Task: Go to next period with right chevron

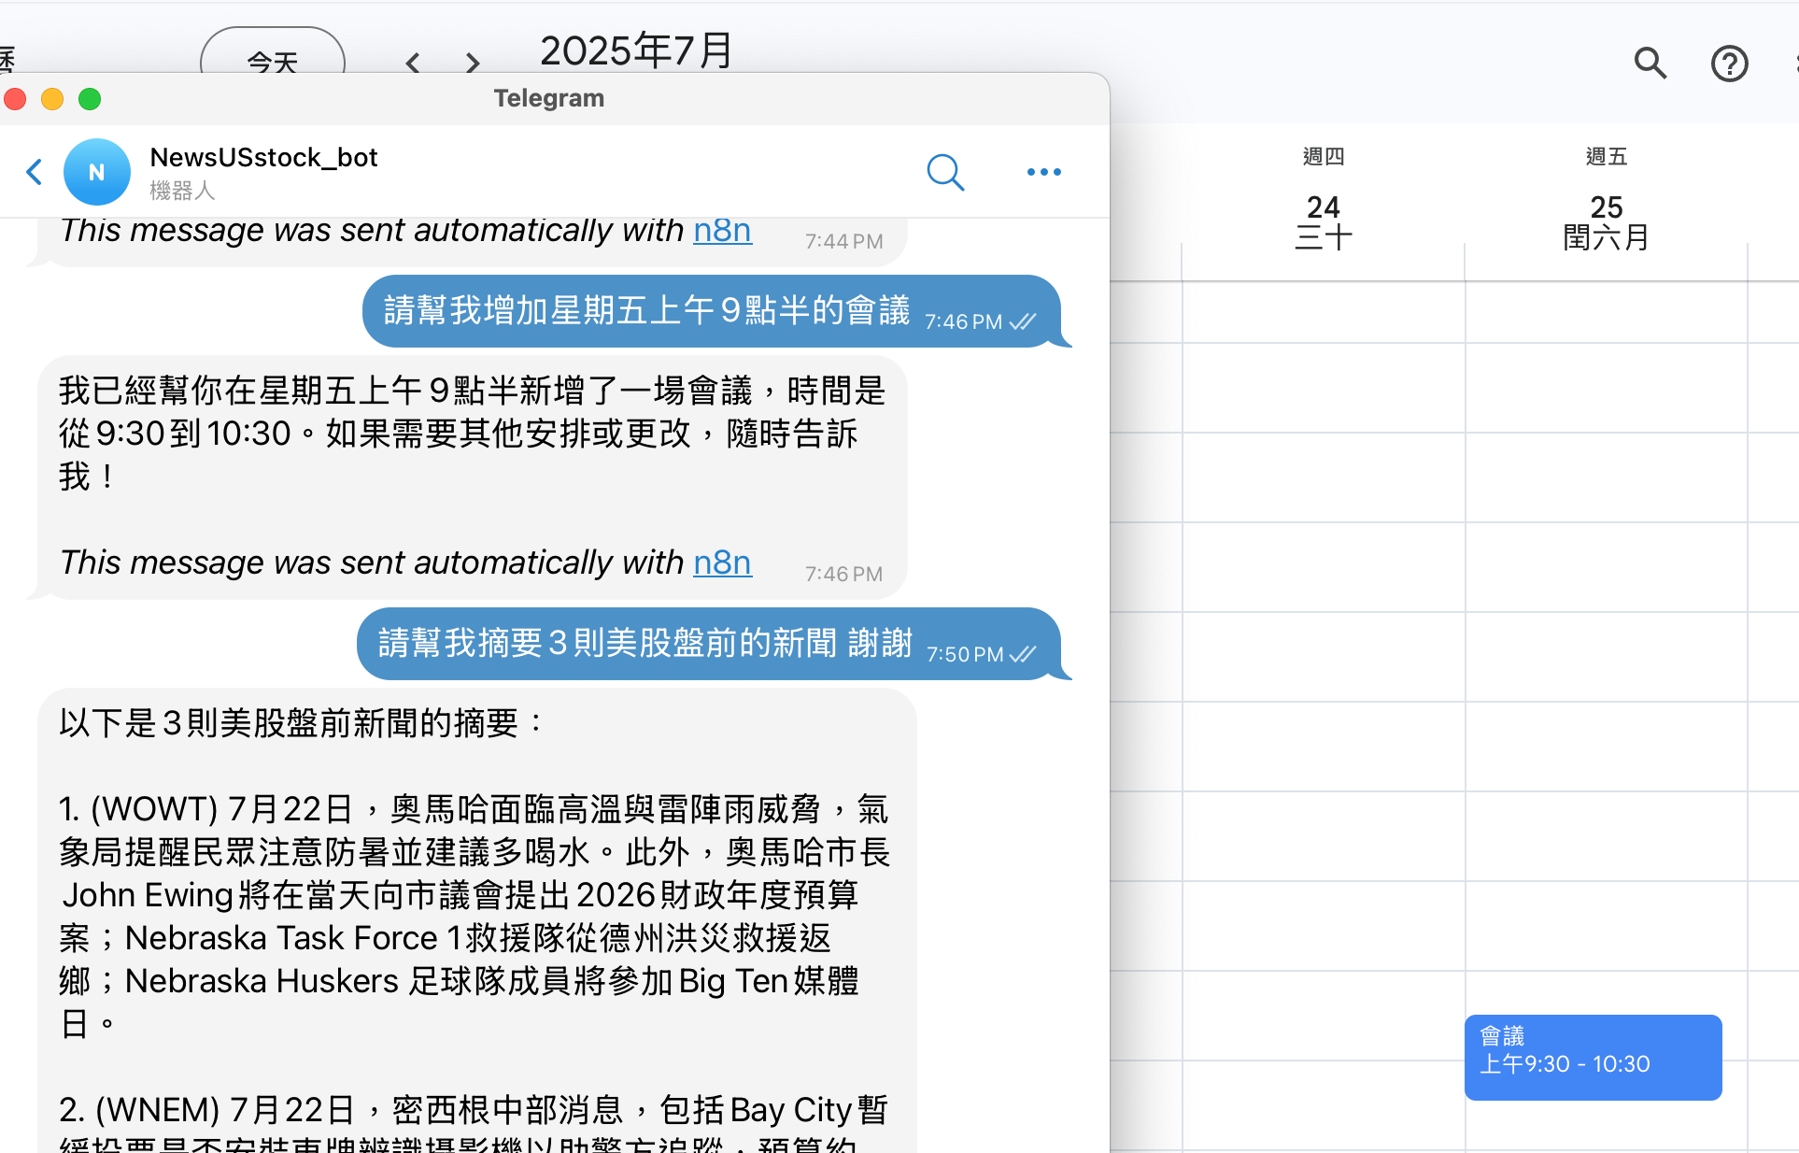Action: [473, 63]
